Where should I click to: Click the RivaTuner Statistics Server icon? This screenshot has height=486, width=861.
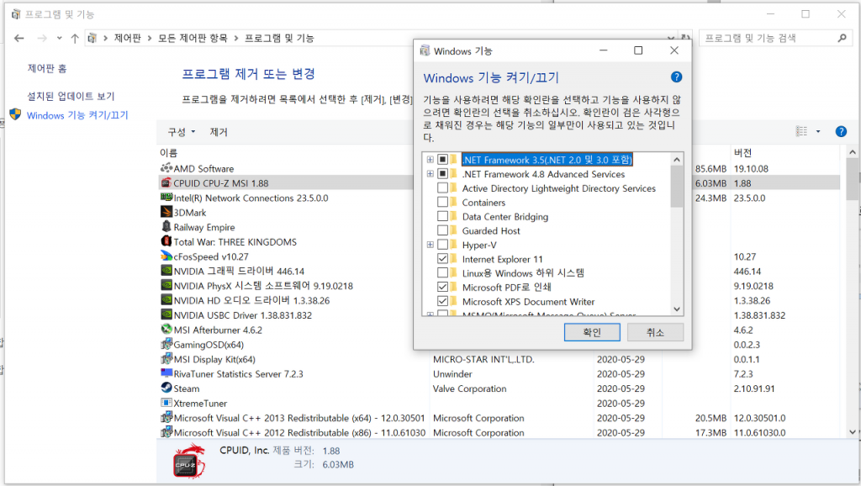coord(166,373)
